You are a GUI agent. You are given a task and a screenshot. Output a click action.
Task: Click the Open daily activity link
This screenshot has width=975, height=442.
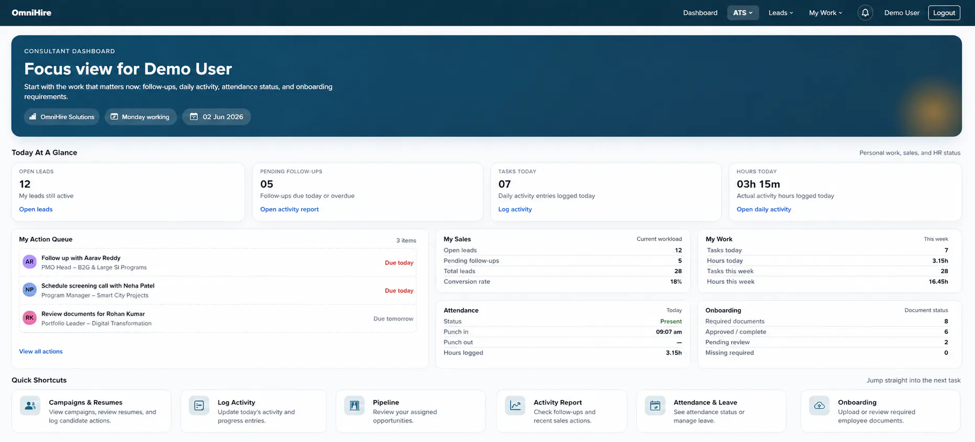coord(763,209)
